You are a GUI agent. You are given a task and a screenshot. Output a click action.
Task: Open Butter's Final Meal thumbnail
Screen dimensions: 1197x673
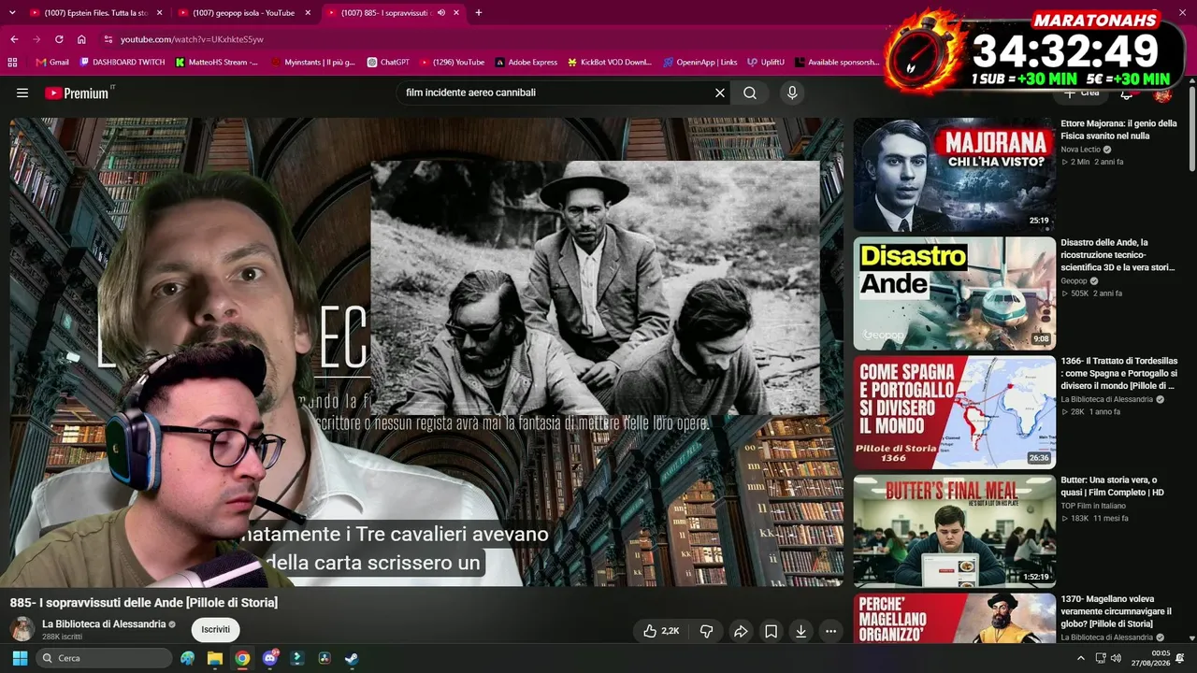[954, 531]
